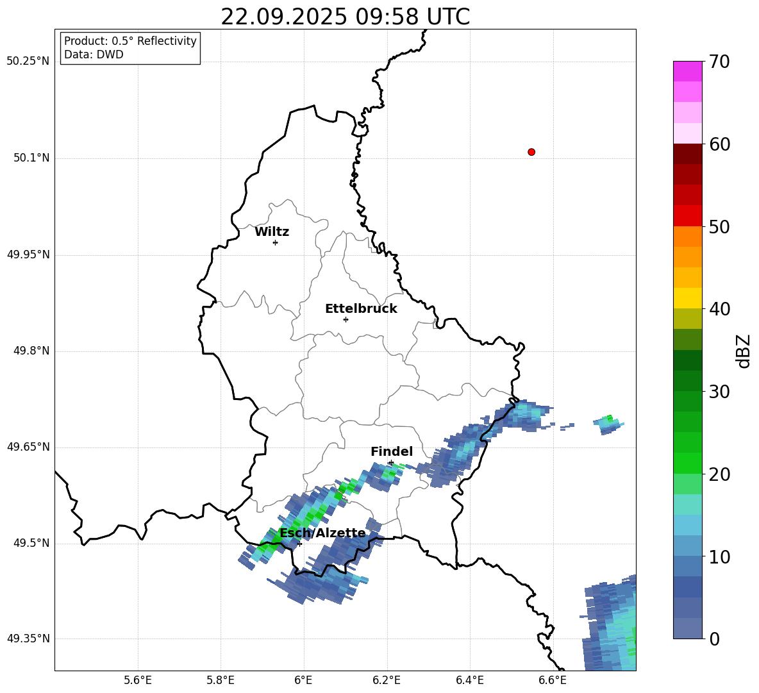Click the 49.65°N latitude label
The image size is (759, 693).
pos(28,447)
